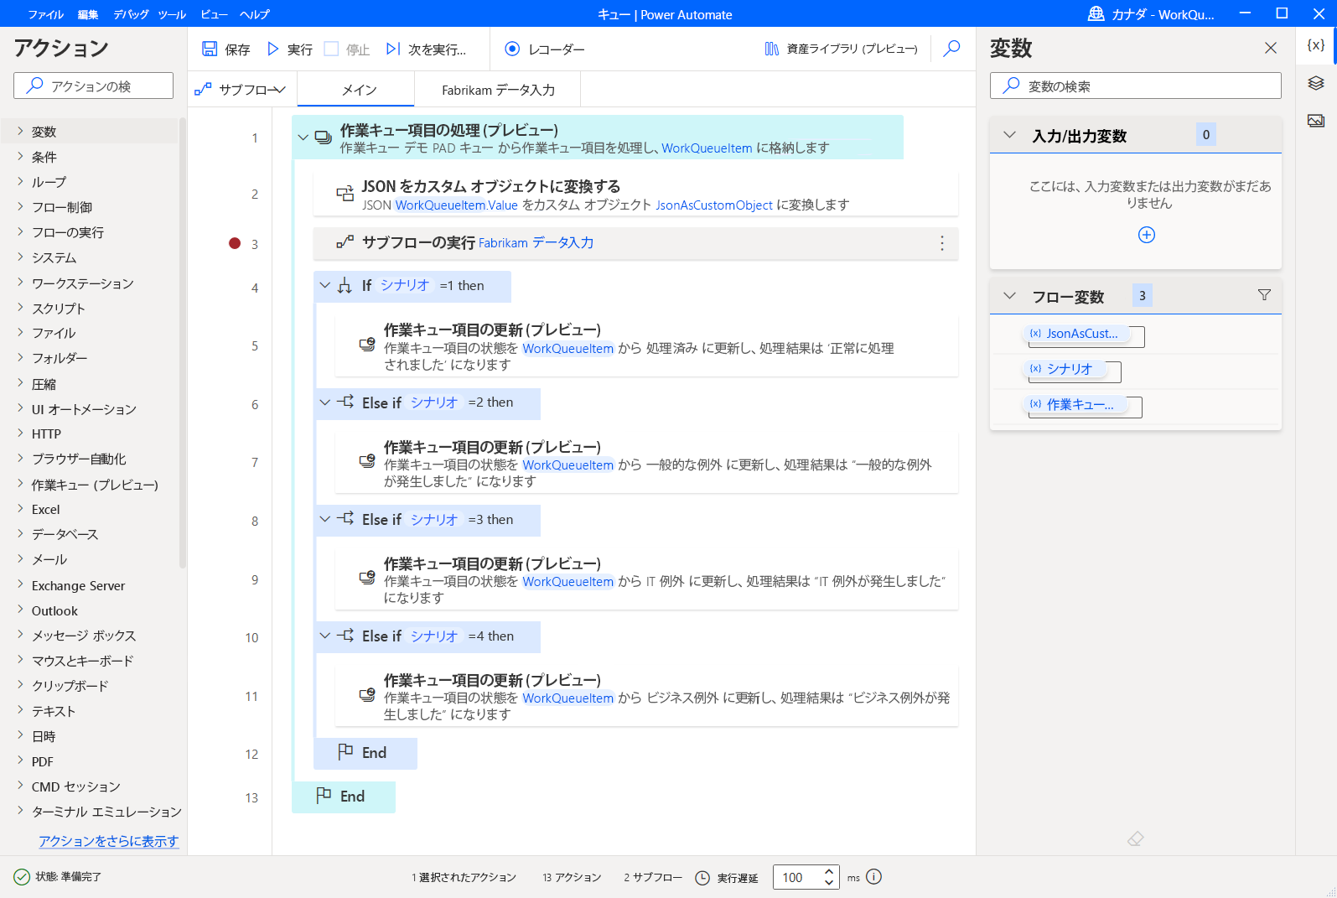1337x898 pixels.
Task: Open the ファイル menu
Action: (45, 14)
